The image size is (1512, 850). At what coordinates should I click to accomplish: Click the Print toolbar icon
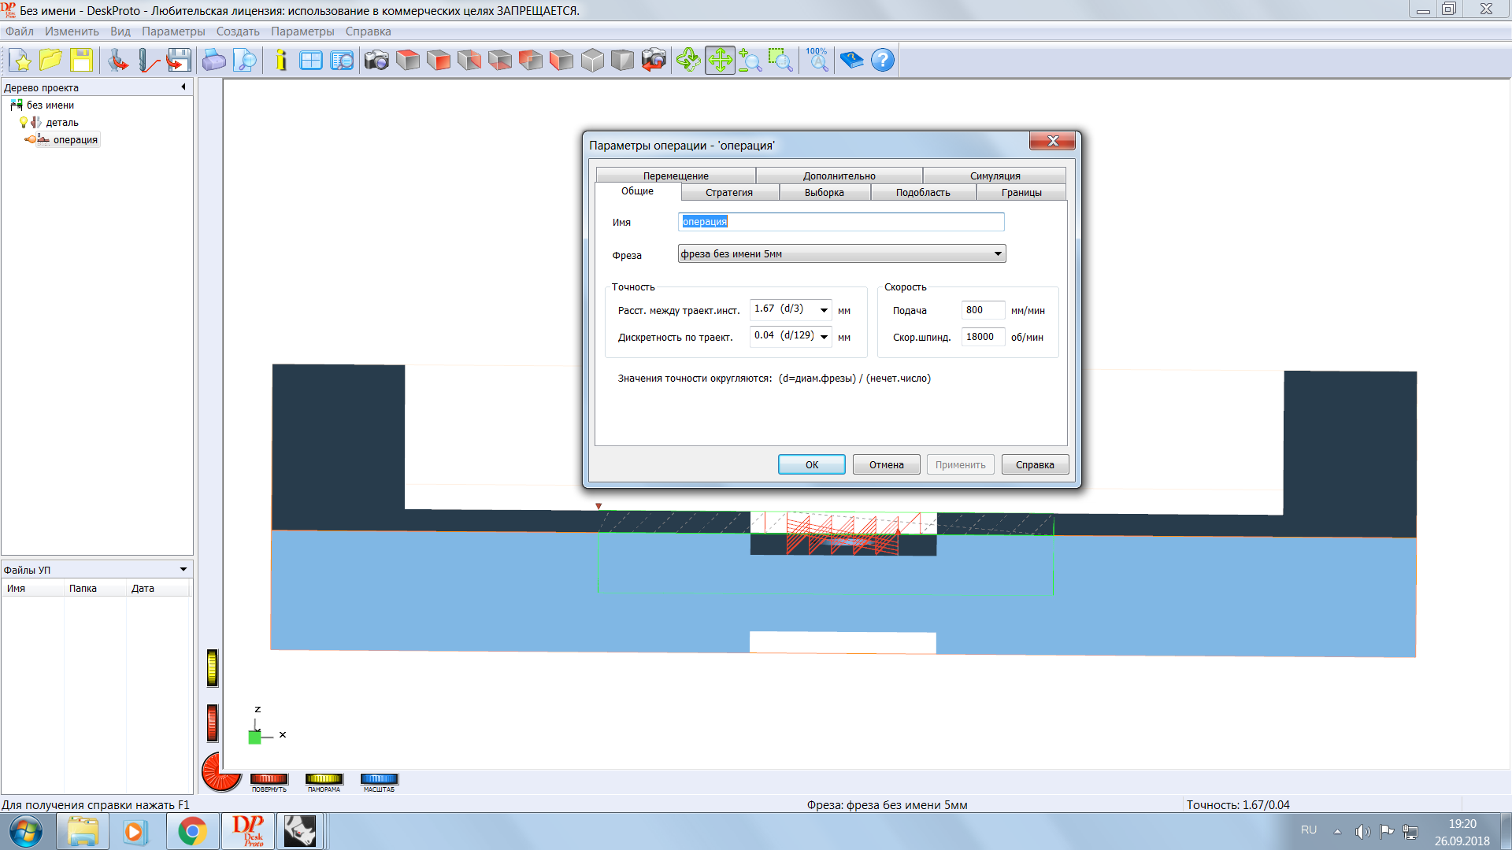pos(214,61)
